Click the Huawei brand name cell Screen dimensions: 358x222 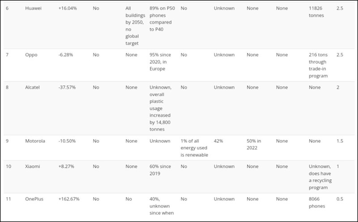[x=33, y=8]
